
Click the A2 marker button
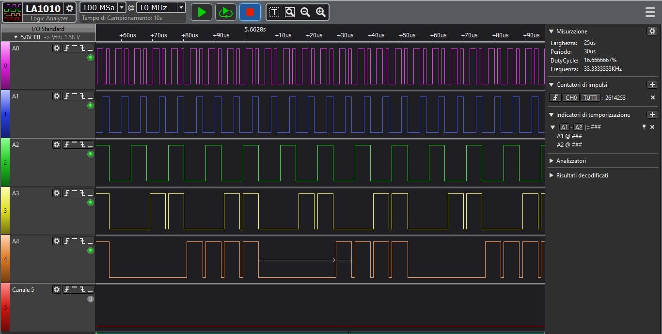coord(579,127)
